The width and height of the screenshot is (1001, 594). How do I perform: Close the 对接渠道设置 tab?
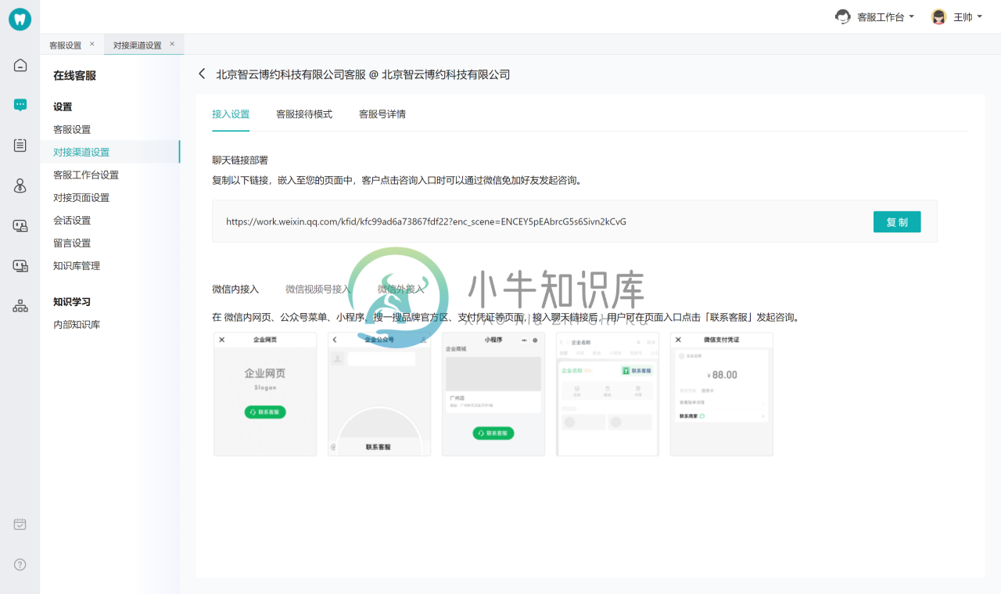(172, 44)
